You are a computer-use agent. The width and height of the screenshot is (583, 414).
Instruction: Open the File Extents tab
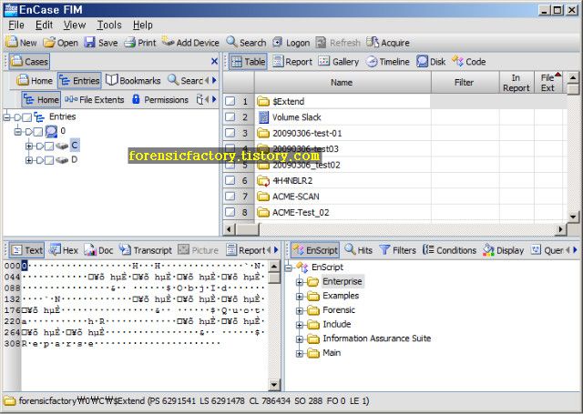point(94,99)
